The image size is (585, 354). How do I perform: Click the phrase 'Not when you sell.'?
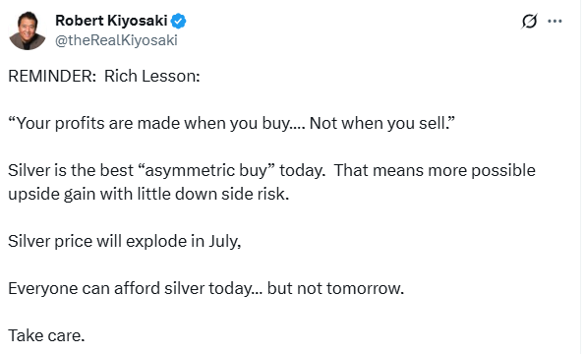[x=380, y=124]
